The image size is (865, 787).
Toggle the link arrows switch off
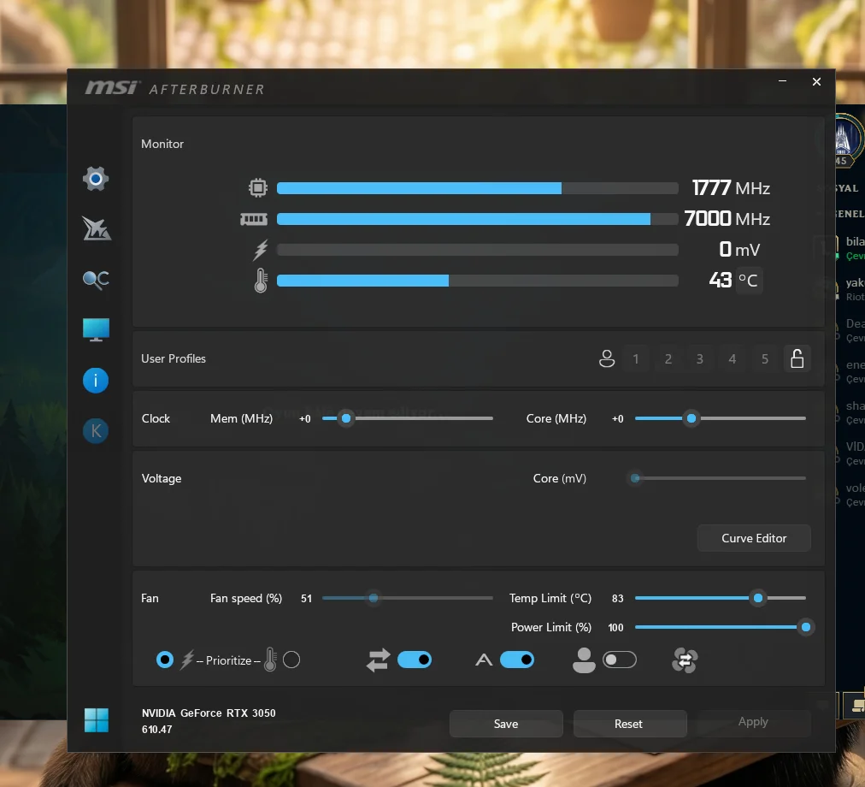coord(415,660)
